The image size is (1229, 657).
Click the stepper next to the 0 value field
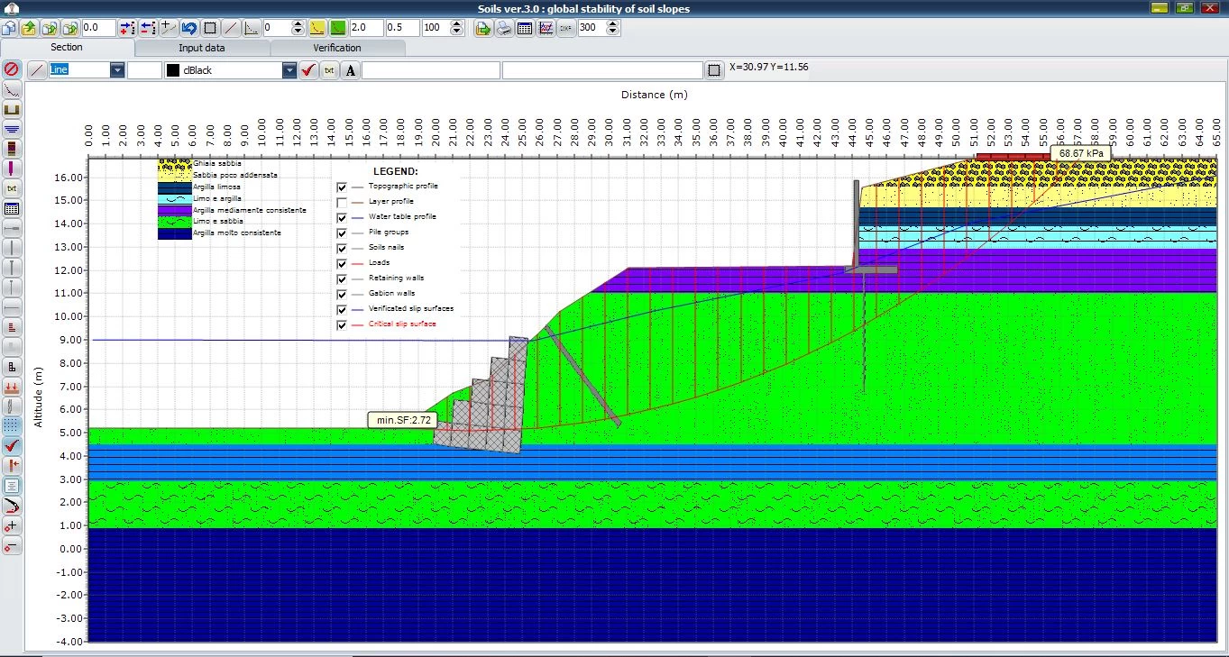[298, 28]
